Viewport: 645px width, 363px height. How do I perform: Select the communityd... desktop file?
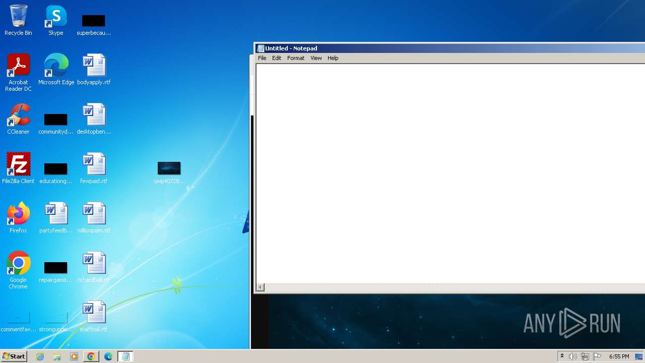coord(56,124)
